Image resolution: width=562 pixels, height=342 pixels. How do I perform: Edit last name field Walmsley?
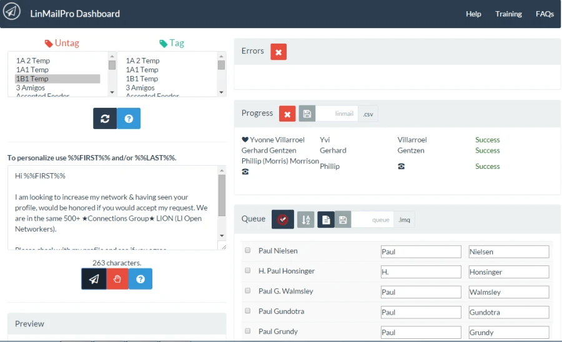pos(508,292)
